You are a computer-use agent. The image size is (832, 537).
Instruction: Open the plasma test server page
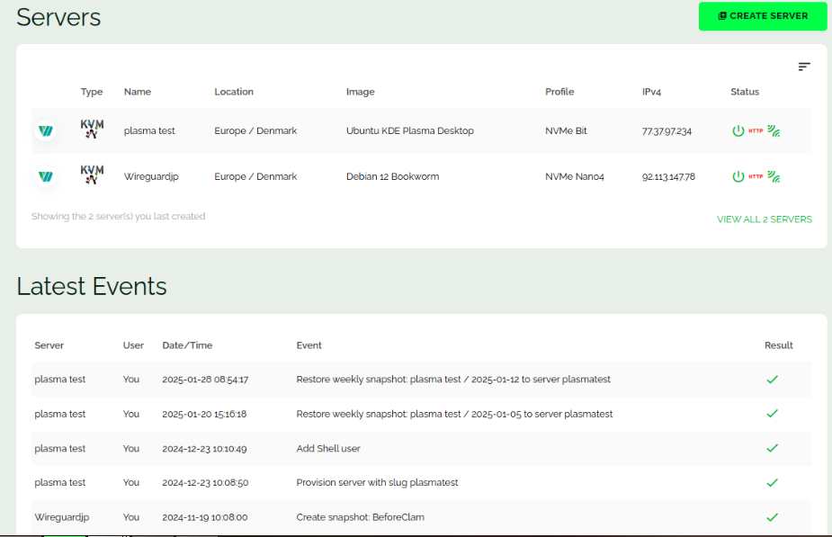[149, 130]
